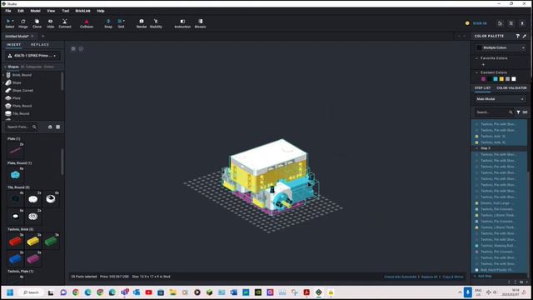Select the Select tool in the toolbar
This screenshot has width=533, height=300.
9,23
